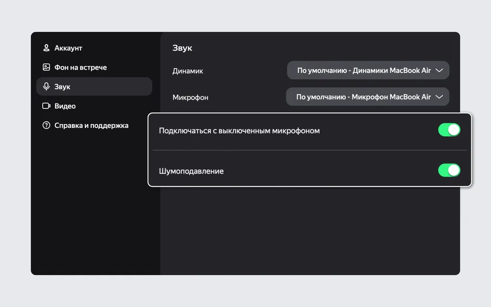Viewport: 491px width, 307px height.
Task: Switch to Фон на встрече section
Action: 94,67
